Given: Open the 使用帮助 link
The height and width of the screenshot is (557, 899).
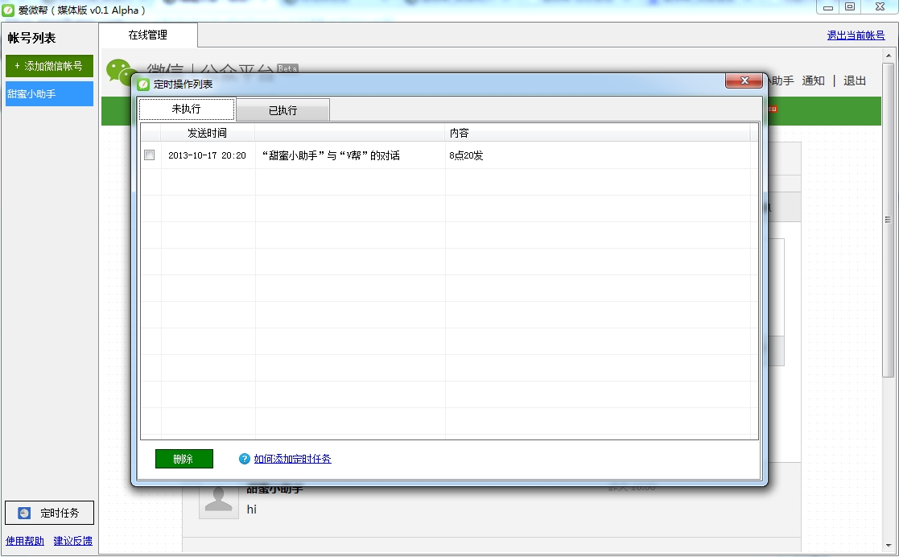Looking at the screenshot, I should pos(25,541).
